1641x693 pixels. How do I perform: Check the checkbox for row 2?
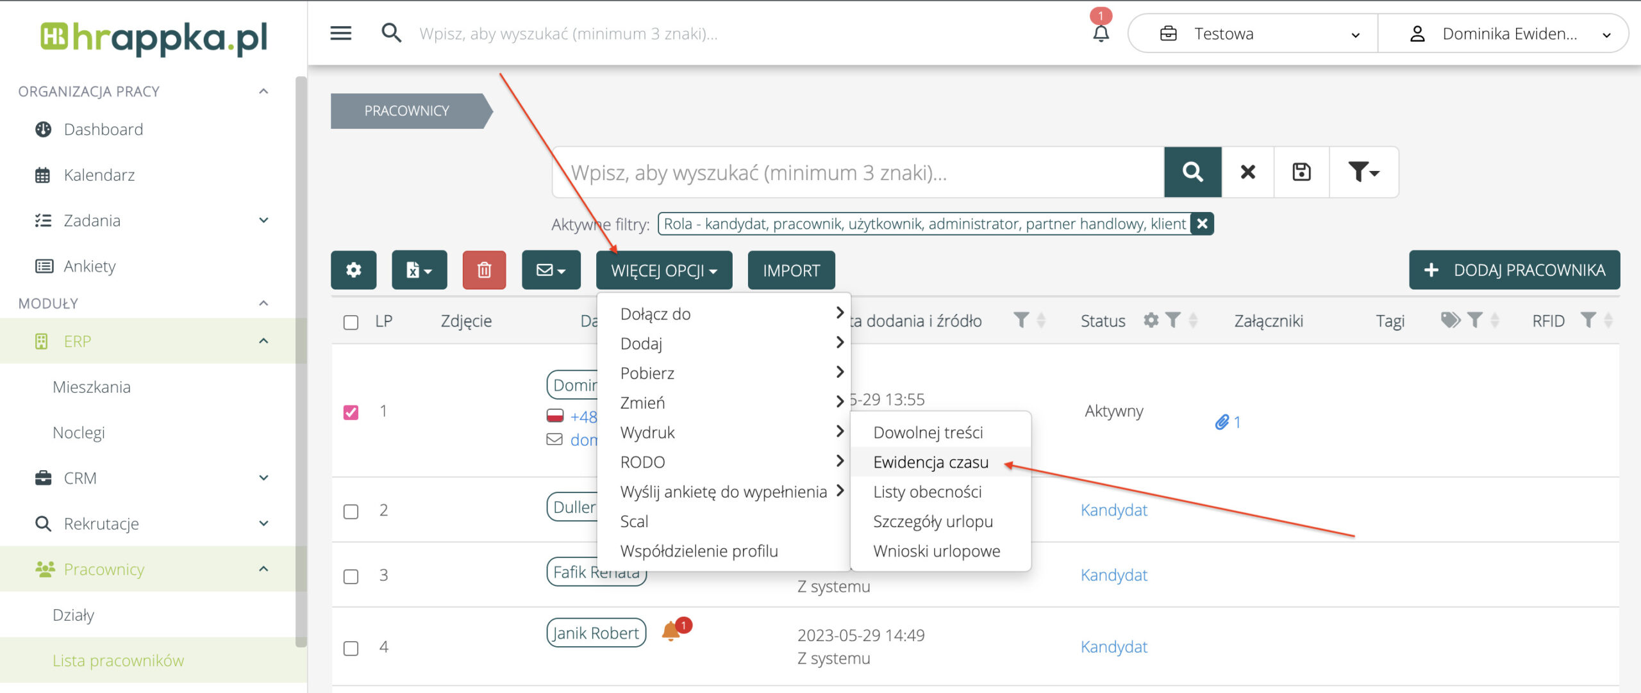351,511
